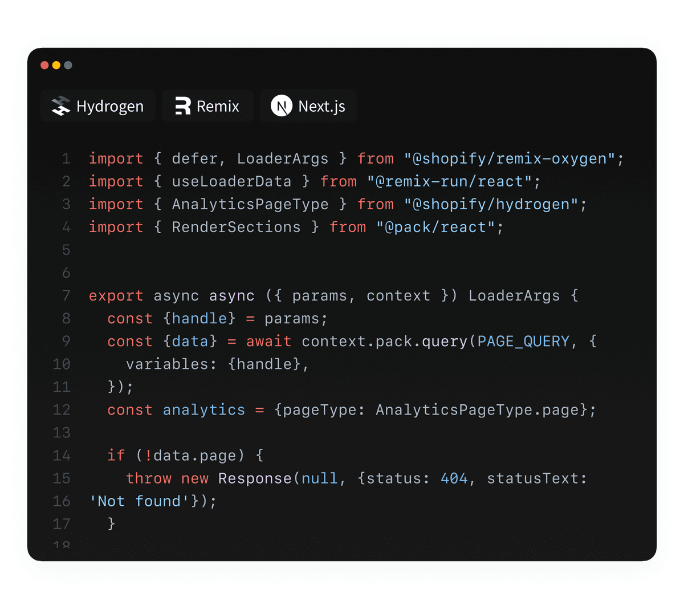Click the "@pack/react" import string

click(x=435, y=227)
